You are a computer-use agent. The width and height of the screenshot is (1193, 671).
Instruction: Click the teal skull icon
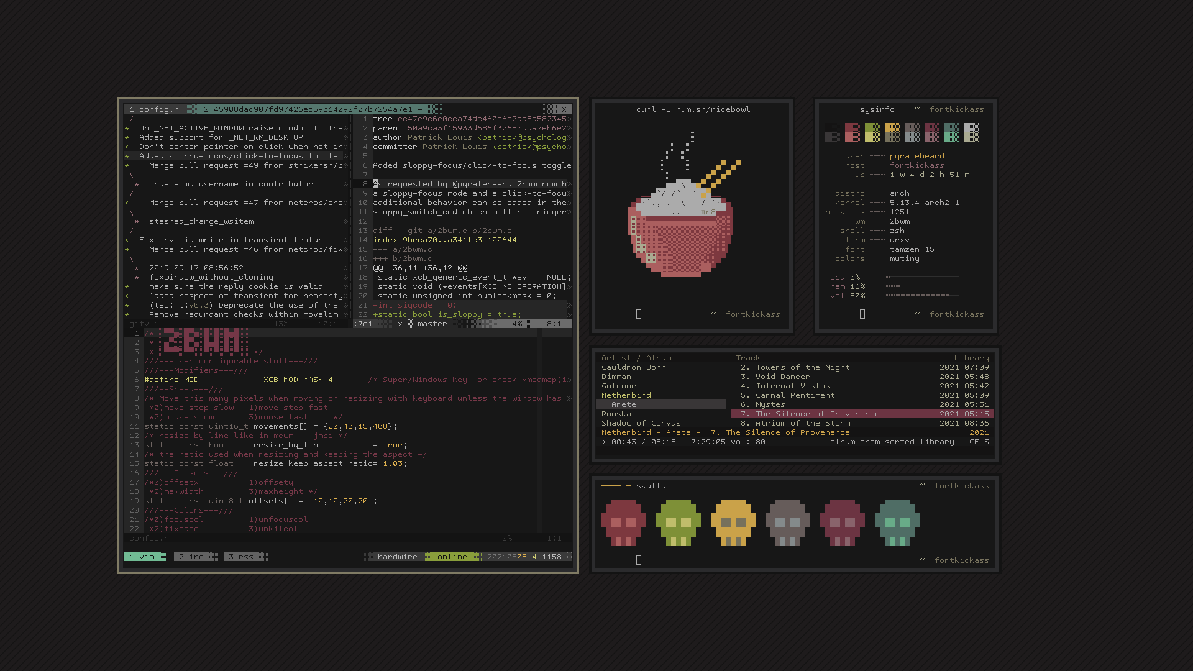coord(897,523)
